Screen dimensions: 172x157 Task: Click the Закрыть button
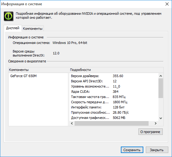(x=157, y=150)
